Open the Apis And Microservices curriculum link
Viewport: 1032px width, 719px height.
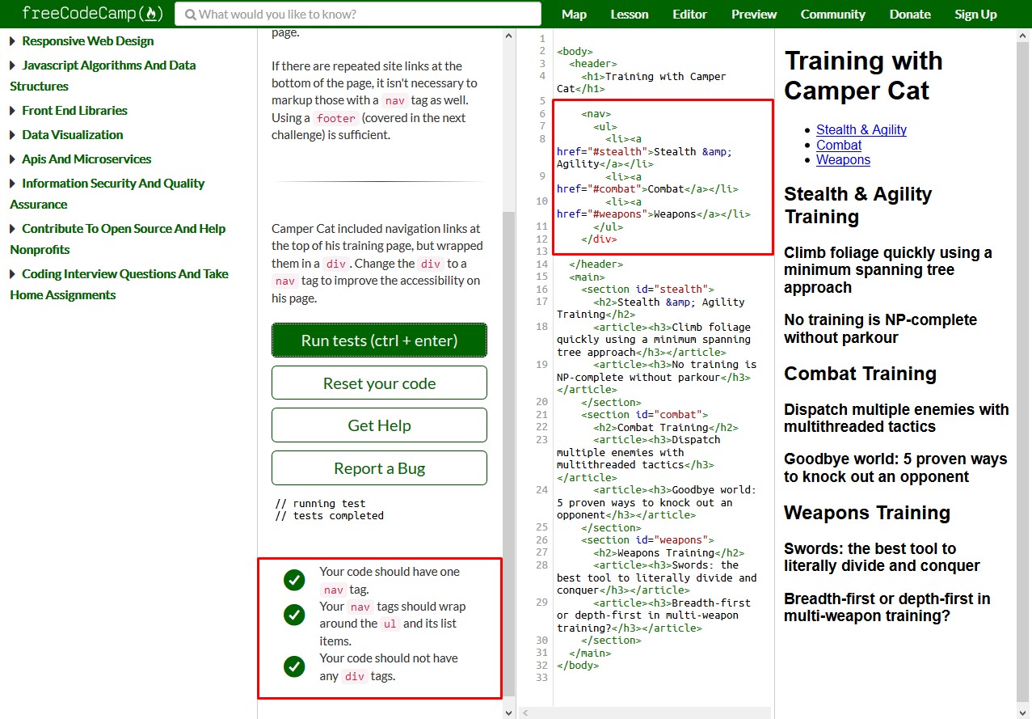click(x=86, y=159)
